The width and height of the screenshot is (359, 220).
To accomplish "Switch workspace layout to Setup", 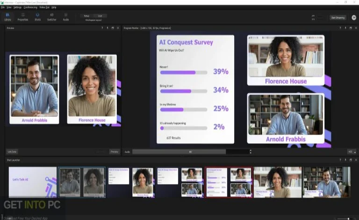I will (x=87, y=16).
